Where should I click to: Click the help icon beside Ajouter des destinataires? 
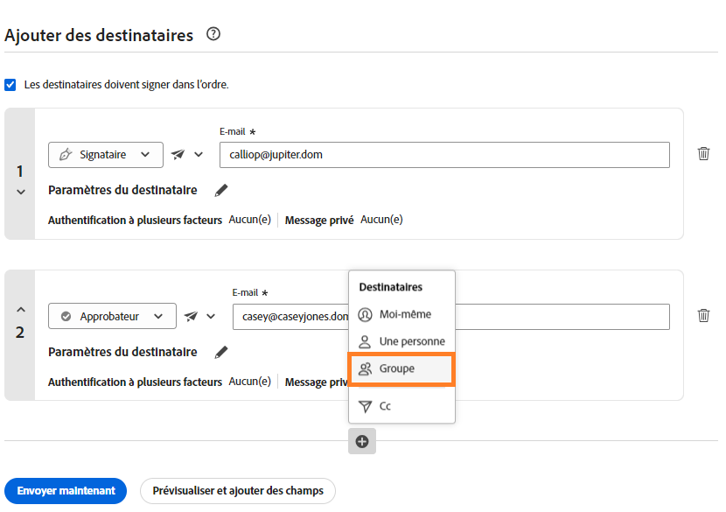[213, 35]
